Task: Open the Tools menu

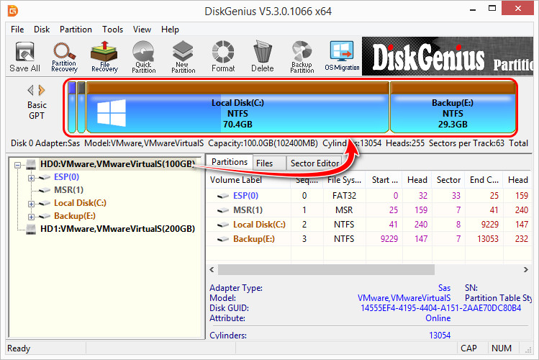Action: click(112, 30)
